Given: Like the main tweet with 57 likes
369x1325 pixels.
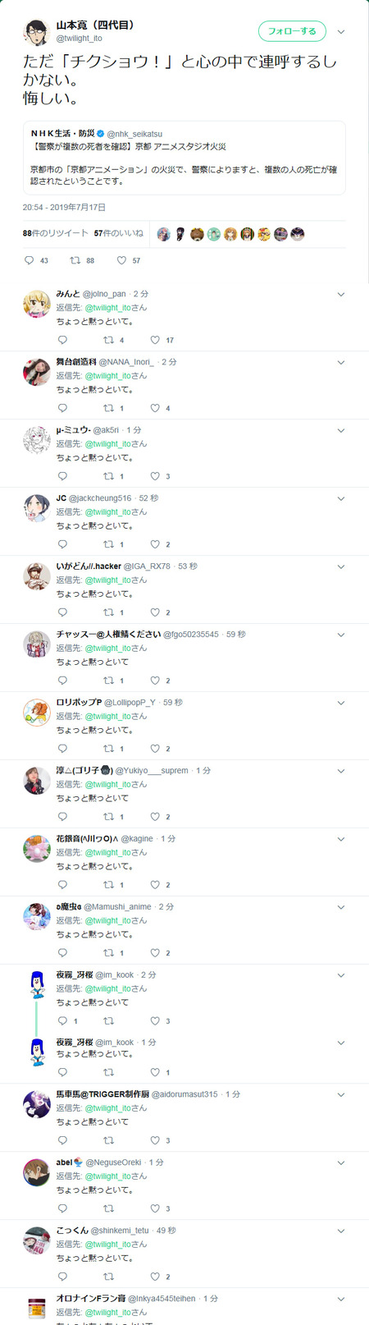Looking at the screenshot, I should 121,260.
